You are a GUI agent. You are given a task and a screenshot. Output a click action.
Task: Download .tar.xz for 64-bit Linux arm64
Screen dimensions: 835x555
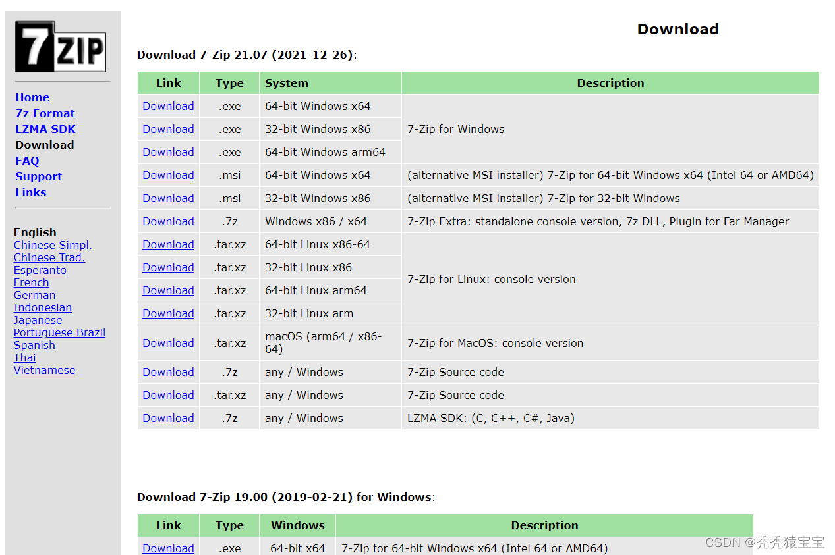coord(168,290)
